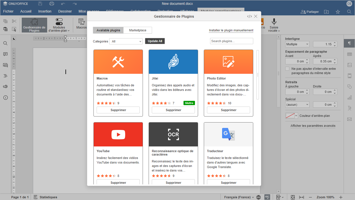Open Gestionnaire de Plugins toolbar button

click(x=34, y=25)
